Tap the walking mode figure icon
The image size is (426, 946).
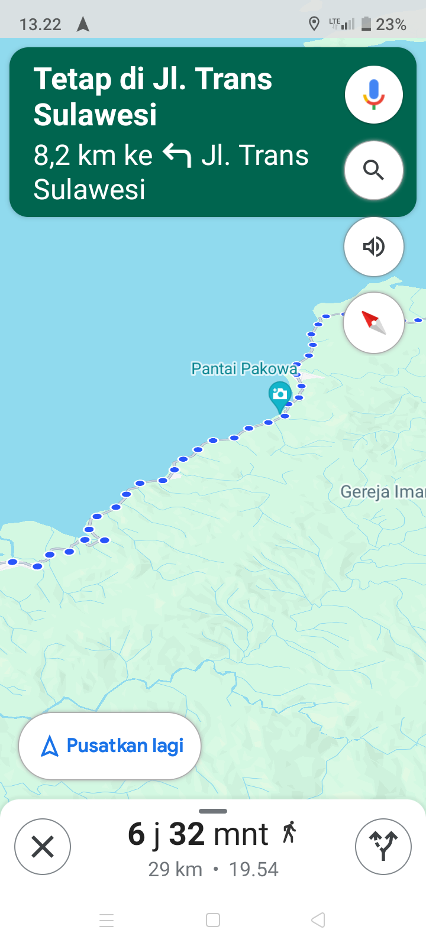click(x=289, y=832)
